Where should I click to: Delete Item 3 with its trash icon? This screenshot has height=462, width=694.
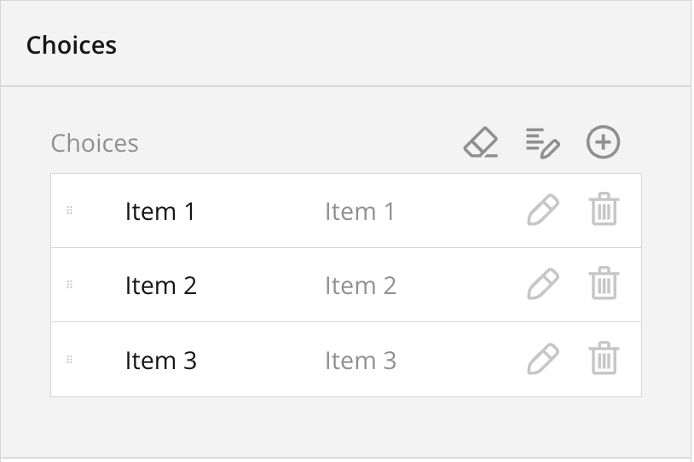click(x=604, y=360)
